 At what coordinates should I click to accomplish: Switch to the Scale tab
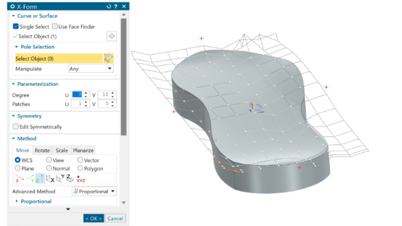click(x=62, y=151)
